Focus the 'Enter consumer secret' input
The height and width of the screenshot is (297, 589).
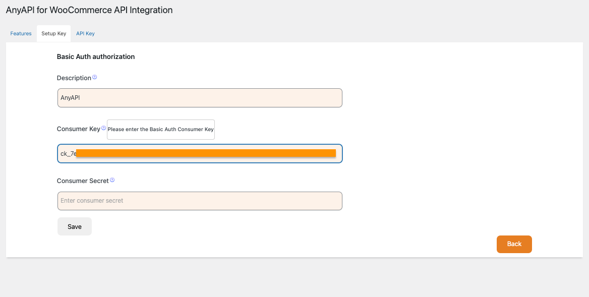(200, 201)
